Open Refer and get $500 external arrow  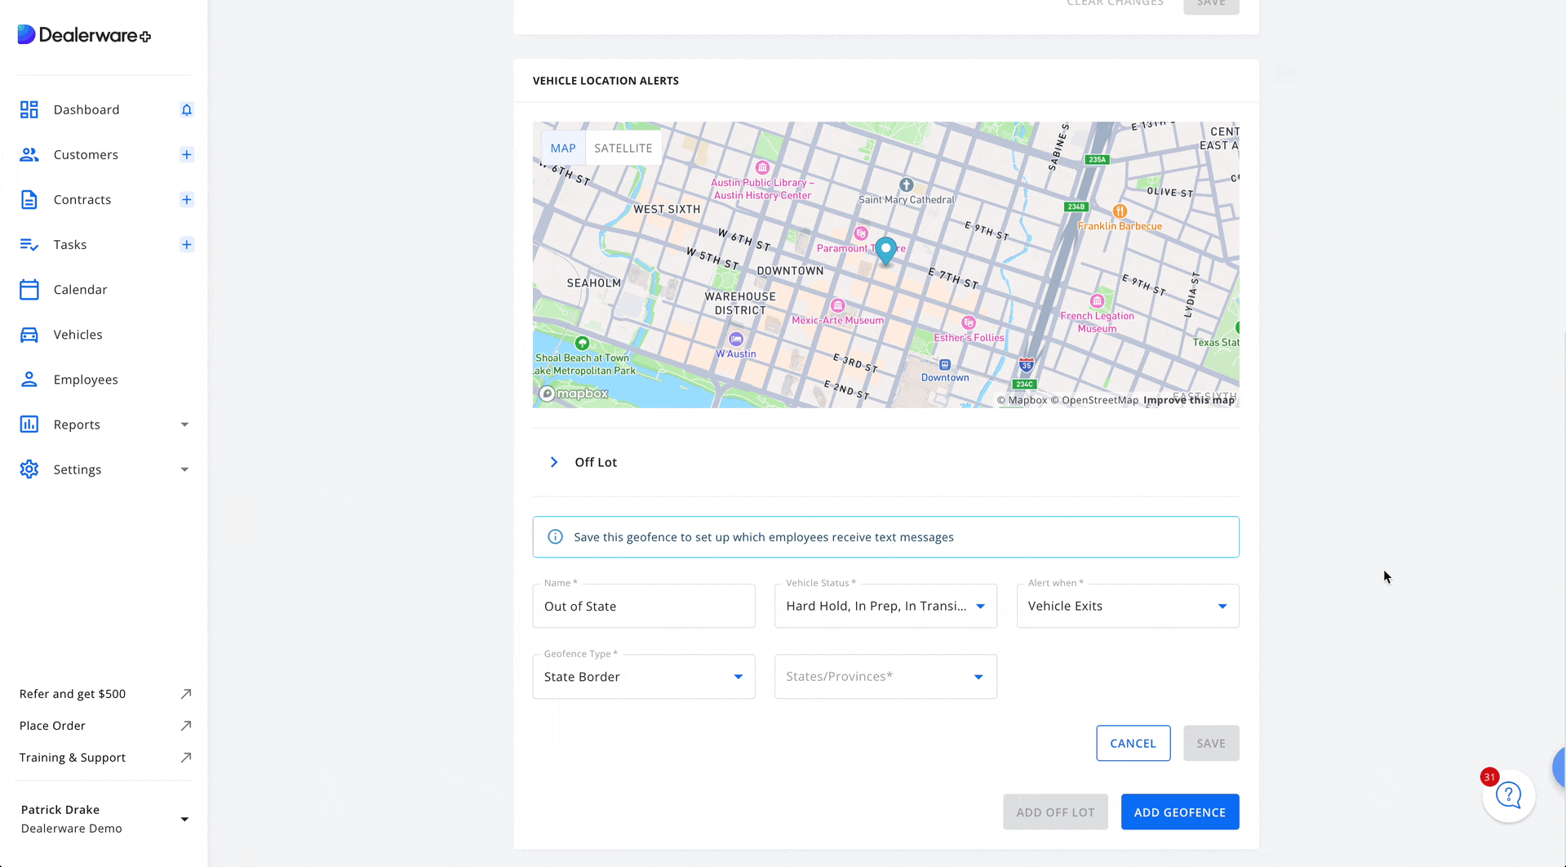pyautogui.click(x=186, y=694)
